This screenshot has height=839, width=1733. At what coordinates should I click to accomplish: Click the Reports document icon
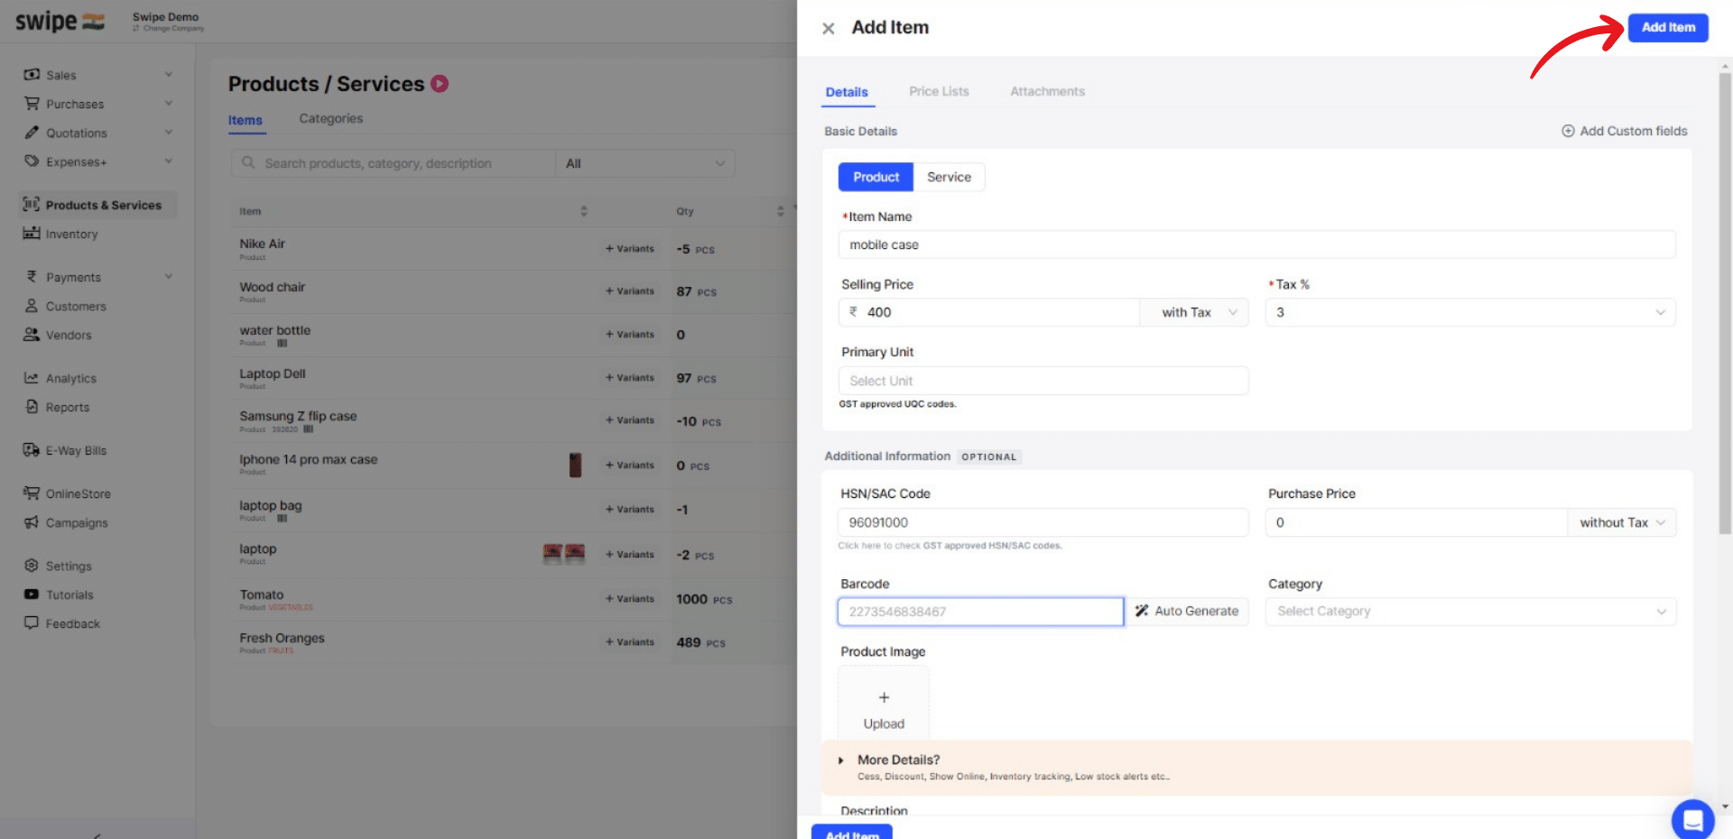32,407
